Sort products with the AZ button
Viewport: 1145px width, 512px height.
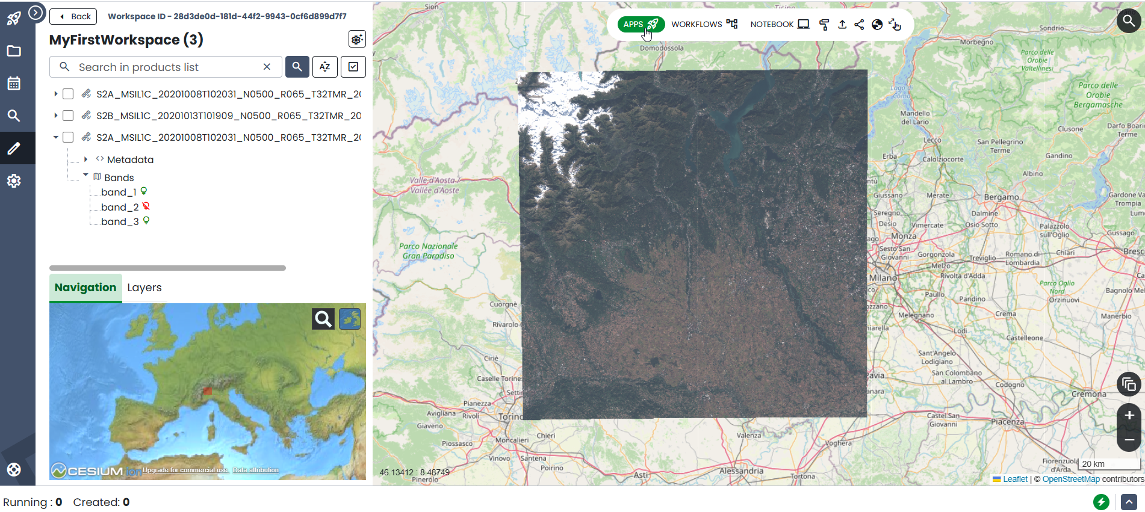pos(325,67)
